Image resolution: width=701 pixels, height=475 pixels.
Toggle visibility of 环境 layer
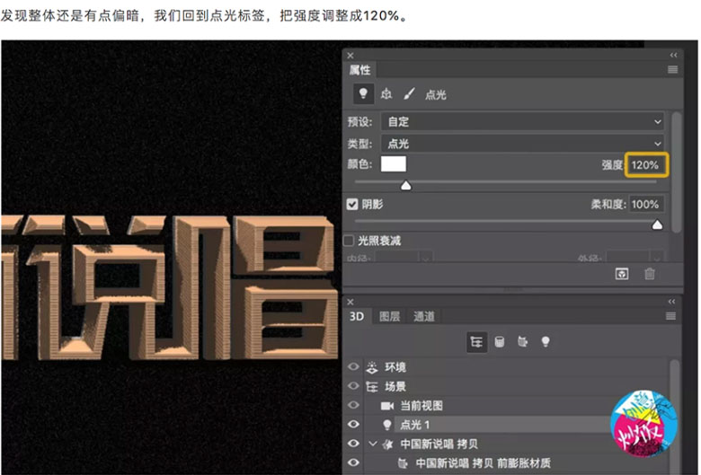click(353, 367)
